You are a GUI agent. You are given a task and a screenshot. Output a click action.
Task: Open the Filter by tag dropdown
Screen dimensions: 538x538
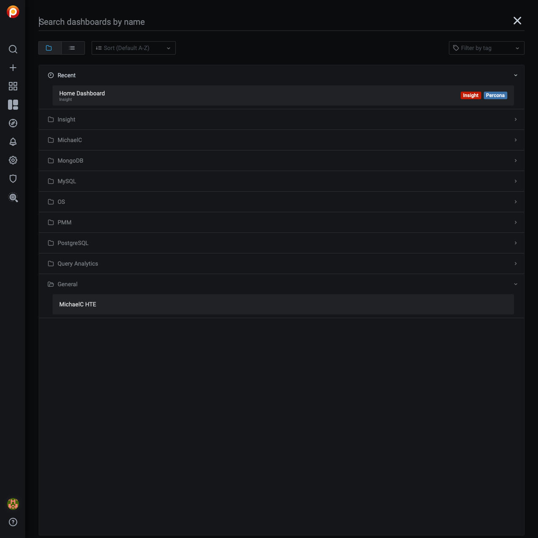tap(486, 48)
